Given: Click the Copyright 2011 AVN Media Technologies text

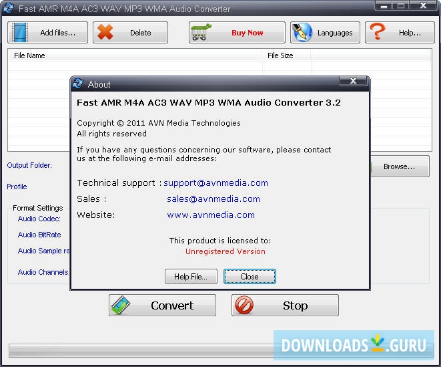Looking at the screenshot, I should coord(159,123).
